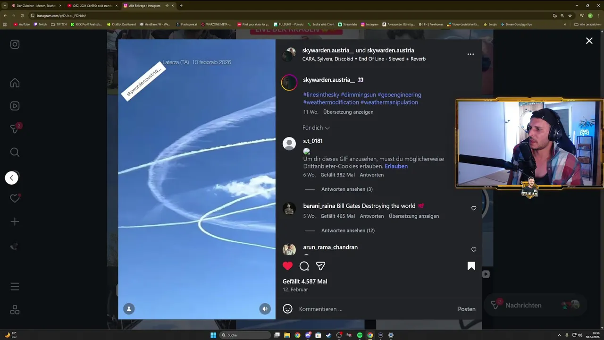
Task: Open YouTube bookmark
Action: tap(22, 24)
